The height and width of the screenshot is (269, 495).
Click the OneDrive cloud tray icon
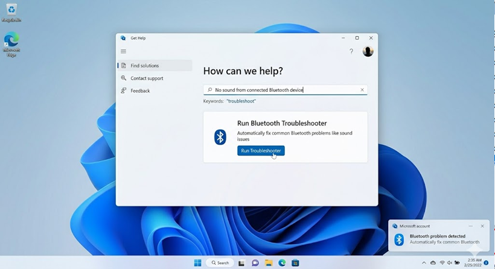(433, 263)
